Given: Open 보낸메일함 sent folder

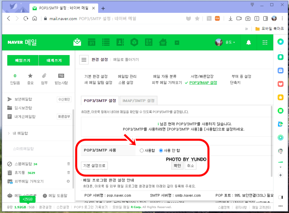Looking at the screenshot, I should [x=23, y=99].
